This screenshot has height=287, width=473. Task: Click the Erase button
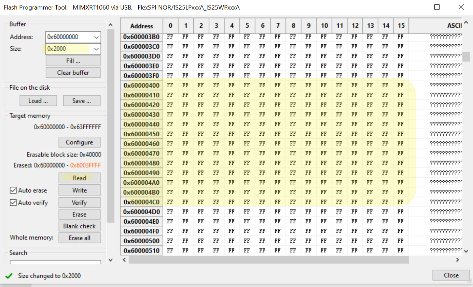click(79, 214)
